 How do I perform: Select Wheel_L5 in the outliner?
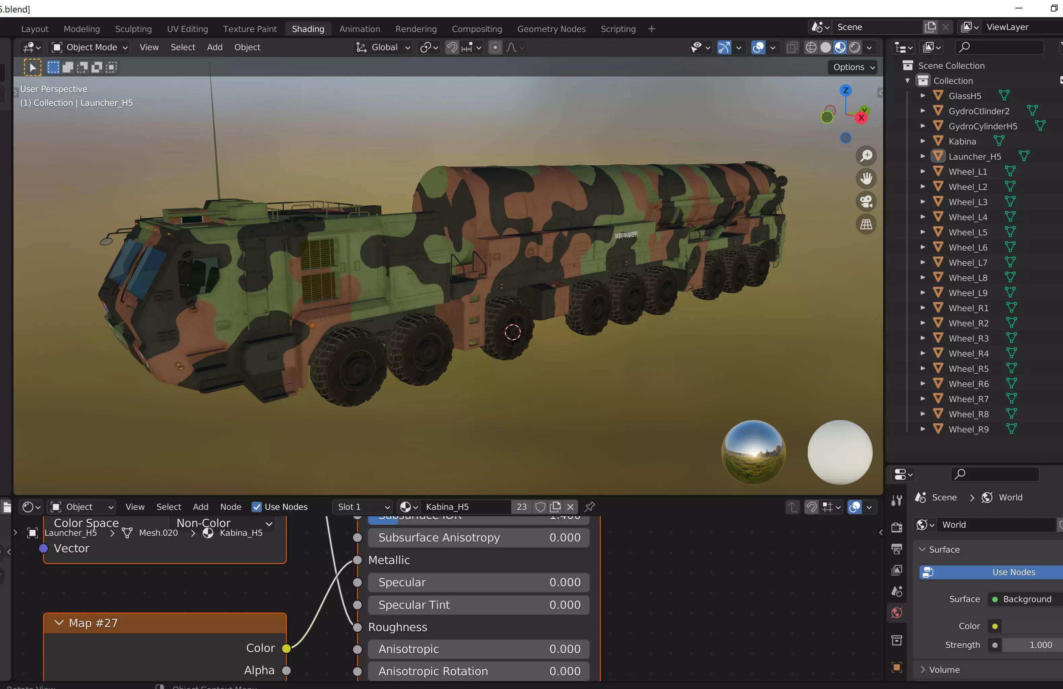point(967,232)
